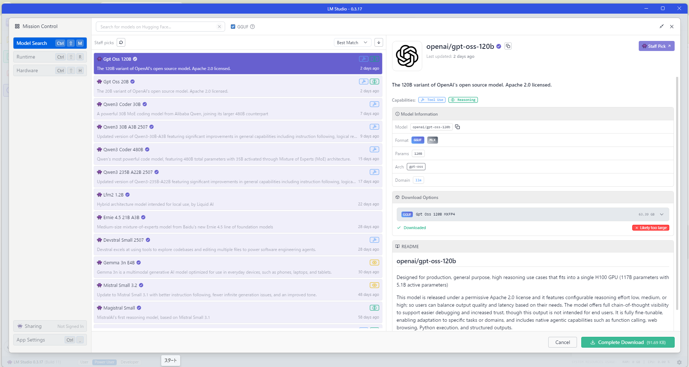Refresh the Staff picks list
Screen dimensions: 689x367
click(x=121, y=42)
